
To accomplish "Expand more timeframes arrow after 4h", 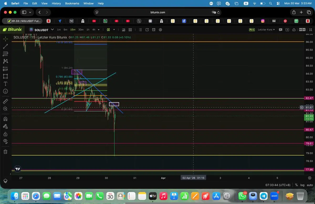I will pos(99,30).
